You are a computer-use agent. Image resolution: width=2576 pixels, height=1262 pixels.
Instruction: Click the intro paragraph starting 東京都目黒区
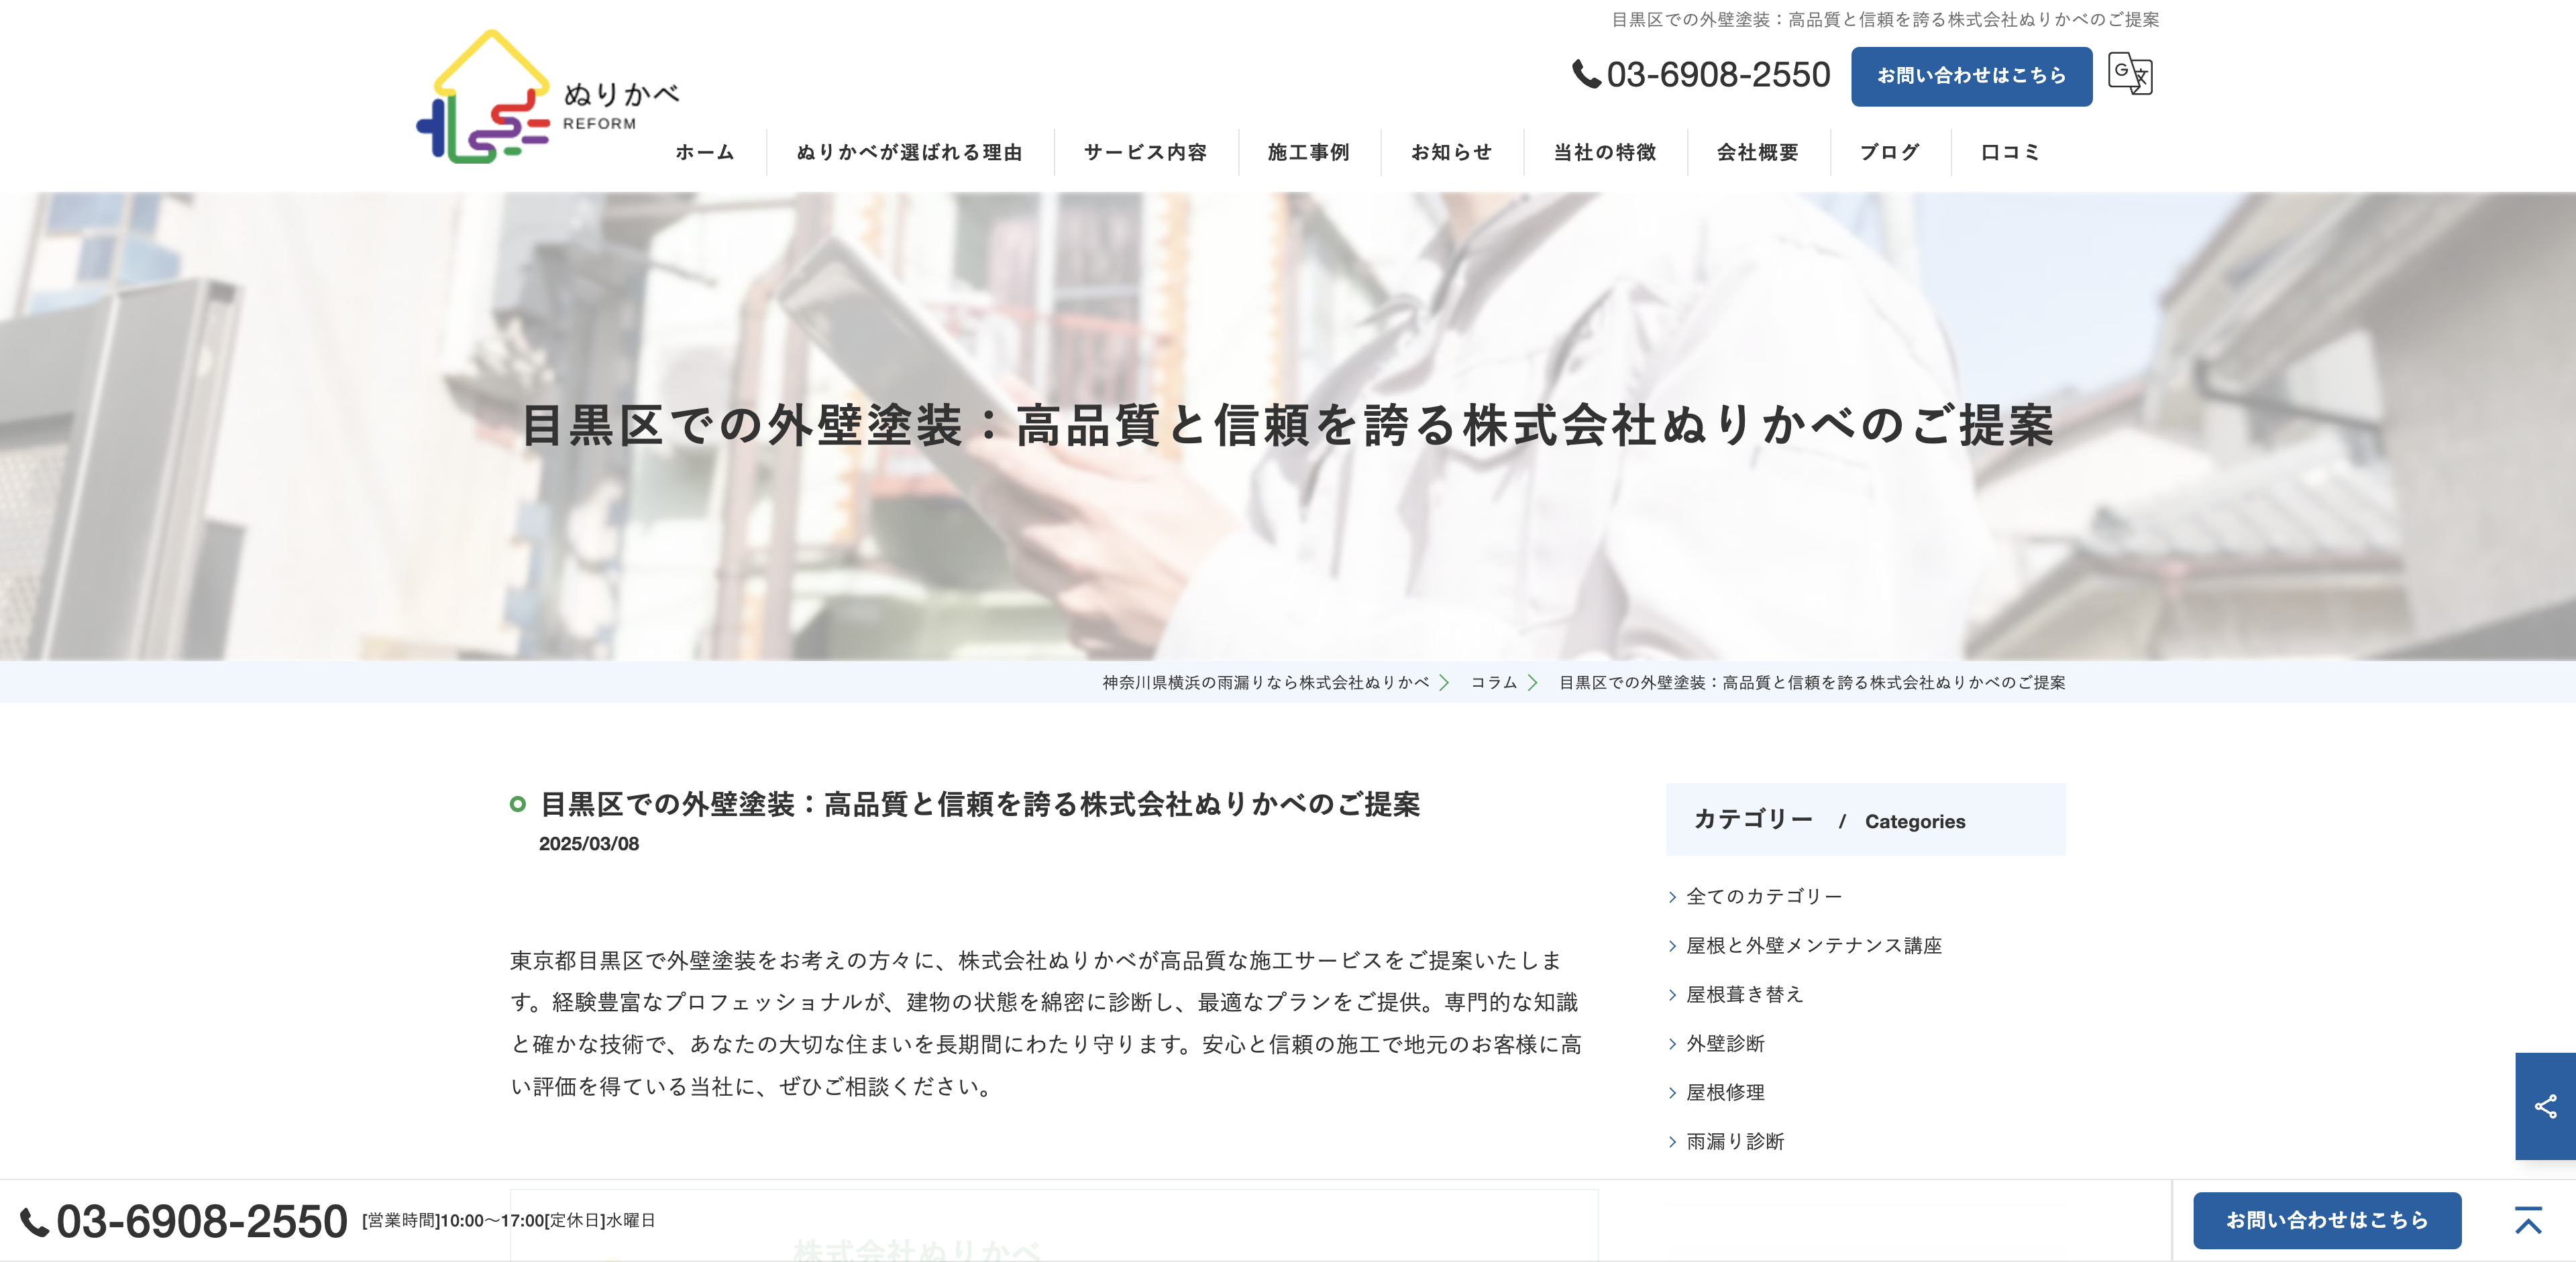pyautogui.click(x=1046, y=1023)
